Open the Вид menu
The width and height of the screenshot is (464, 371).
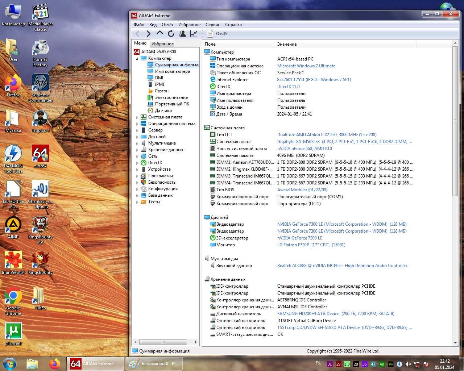coord(153,25)
